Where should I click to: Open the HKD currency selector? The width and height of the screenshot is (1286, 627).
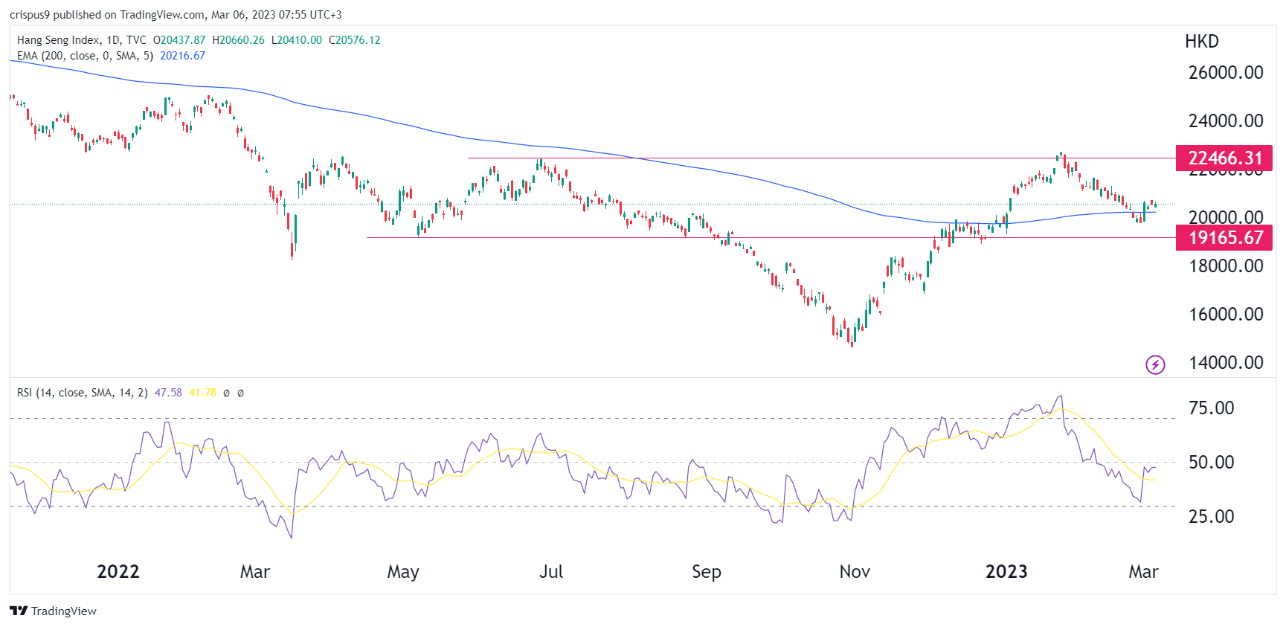pyautogui.click(x=1201, y=42)
